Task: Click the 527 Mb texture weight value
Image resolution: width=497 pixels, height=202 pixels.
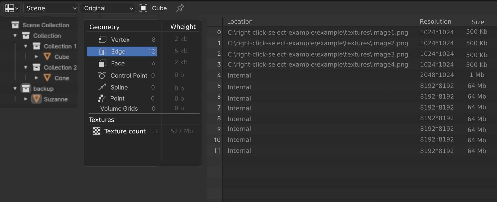Action: [182, 131]
